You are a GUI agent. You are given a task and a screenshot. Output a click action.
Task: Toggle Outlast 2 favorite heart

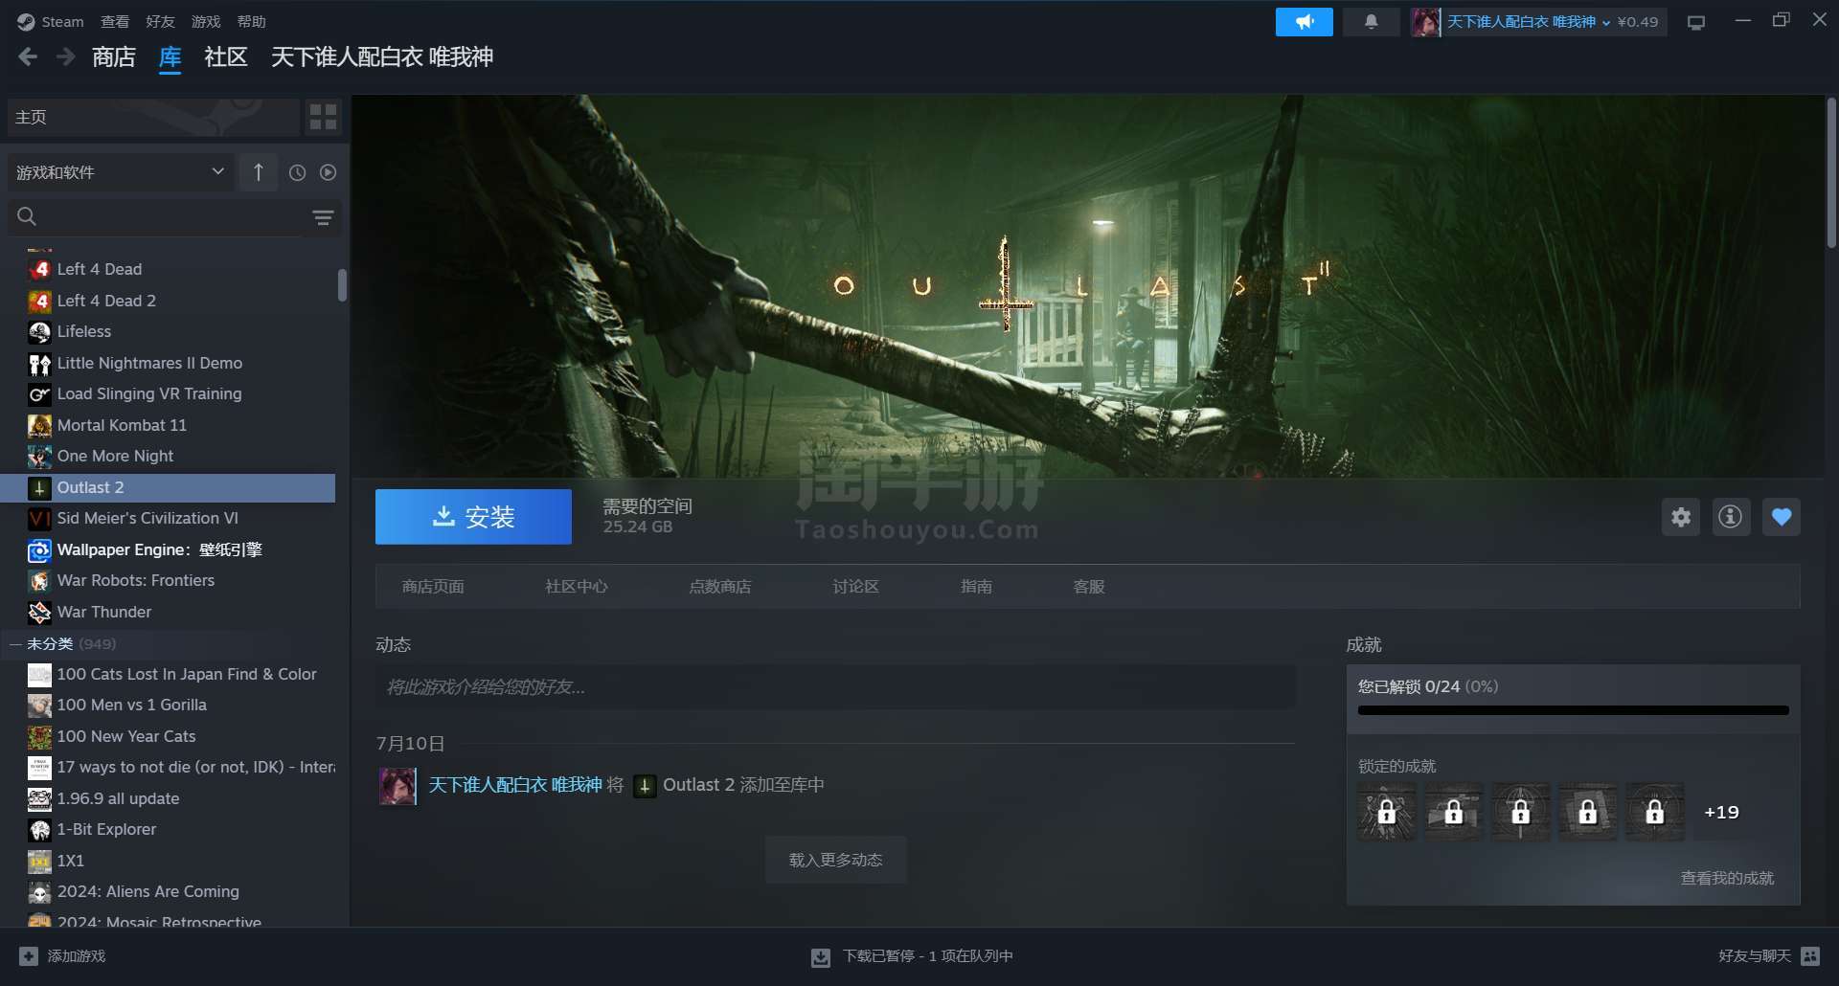[x=1781, y=517]
